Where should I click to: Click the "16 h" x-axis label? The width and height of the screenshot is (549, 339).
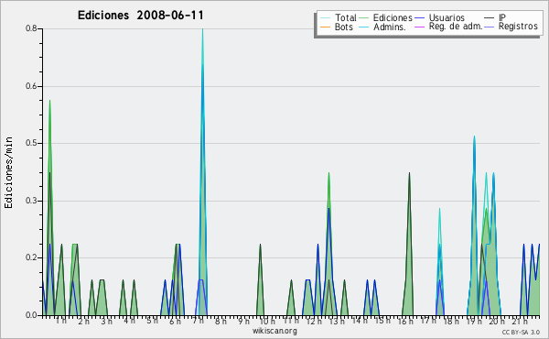tap(405, 322)
